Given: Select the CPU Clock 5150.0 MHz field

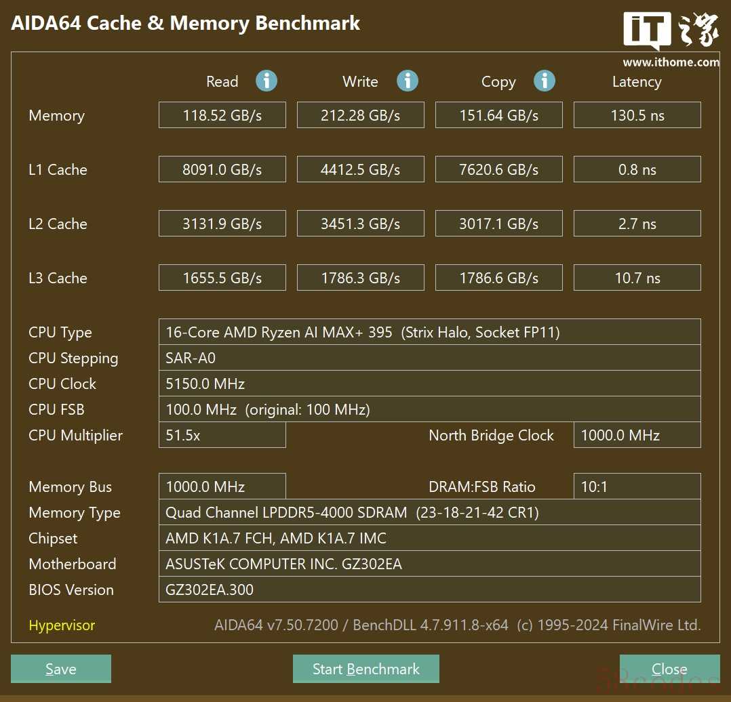Looking at the screenshot, I should coord(429,384).
